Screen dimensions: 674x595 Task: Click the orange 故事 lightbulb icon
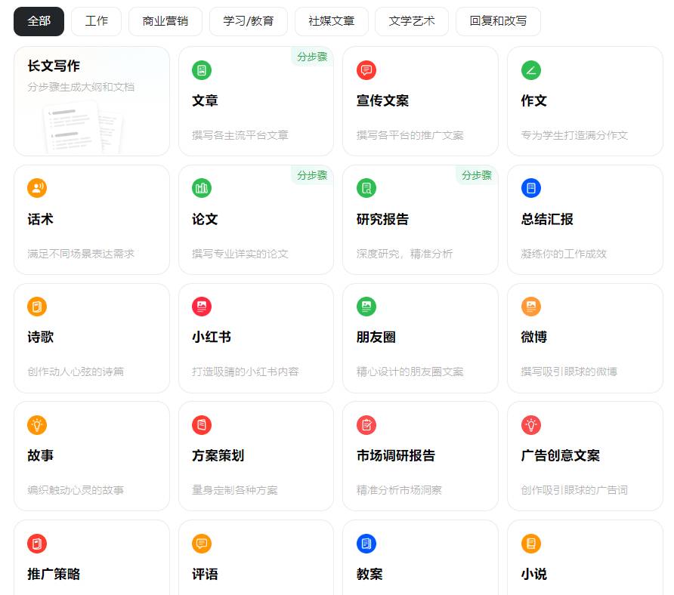37,425
